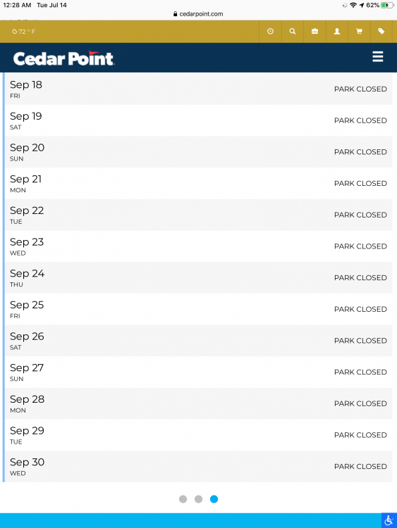This screenshot has width=397, height=528.
Task: Tap the 72°F weather indicator
Action: (x=23, y=32)
